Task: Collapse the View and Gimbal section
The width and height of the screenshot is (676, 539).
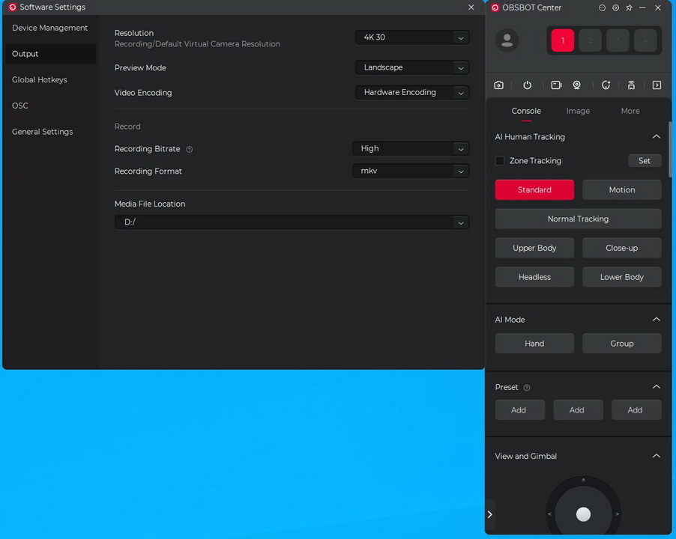Action: point(657,456)
